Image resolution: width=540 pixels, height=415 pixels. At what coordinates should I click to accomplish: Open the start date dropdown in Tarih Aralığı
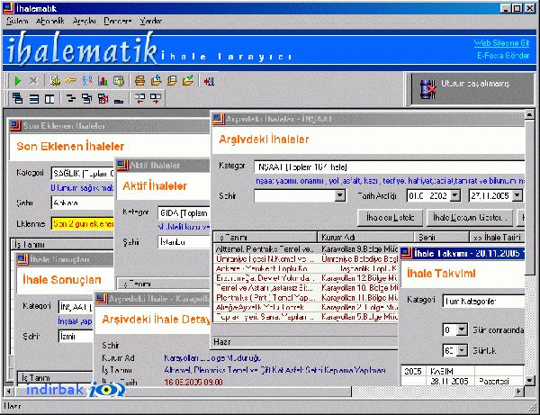tap(454, 195)
